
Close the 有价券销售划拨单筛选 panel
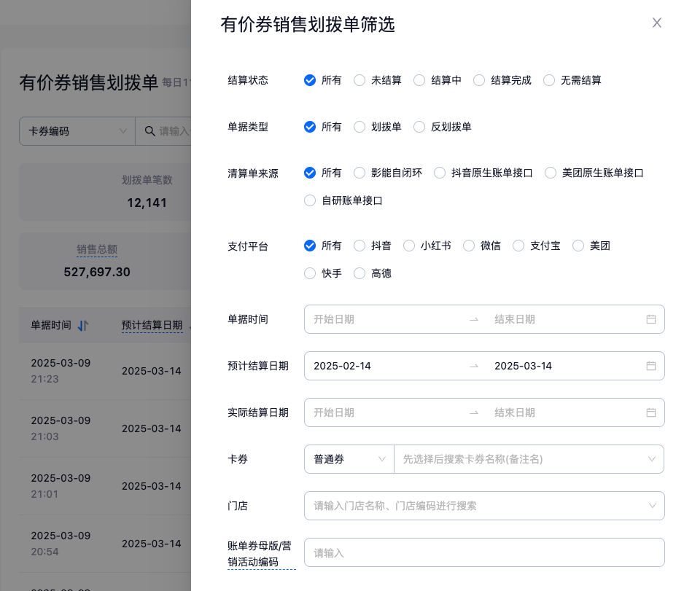656,23
